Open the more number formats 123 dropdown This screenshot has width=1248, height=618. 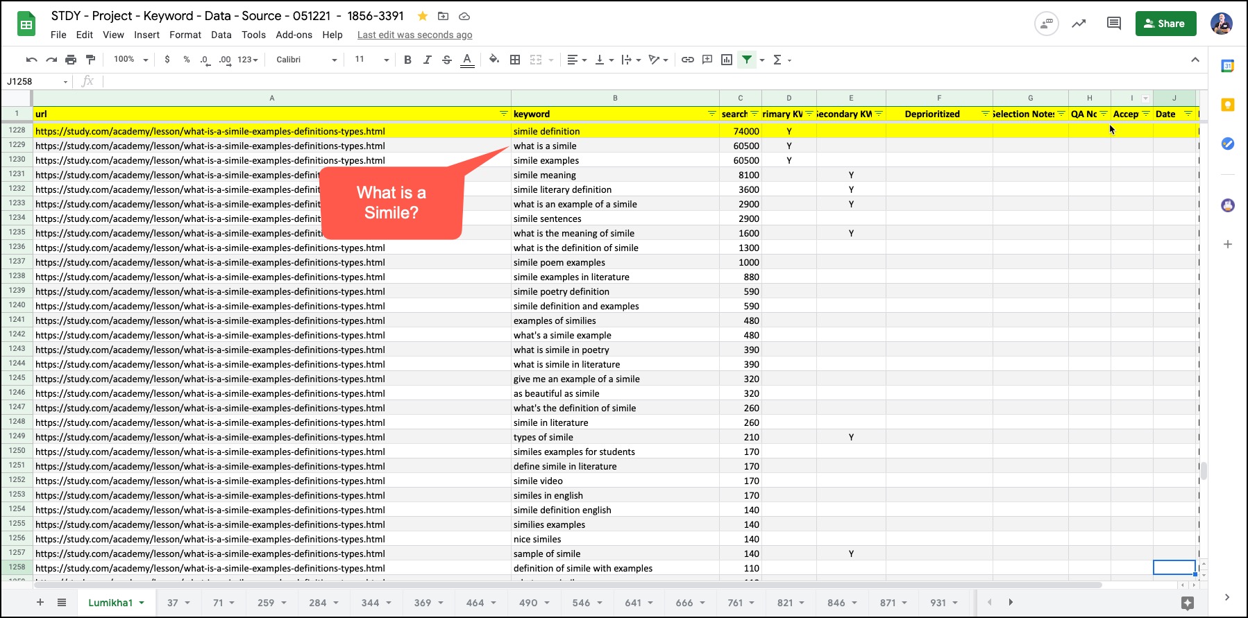click(x=248, y=60)
